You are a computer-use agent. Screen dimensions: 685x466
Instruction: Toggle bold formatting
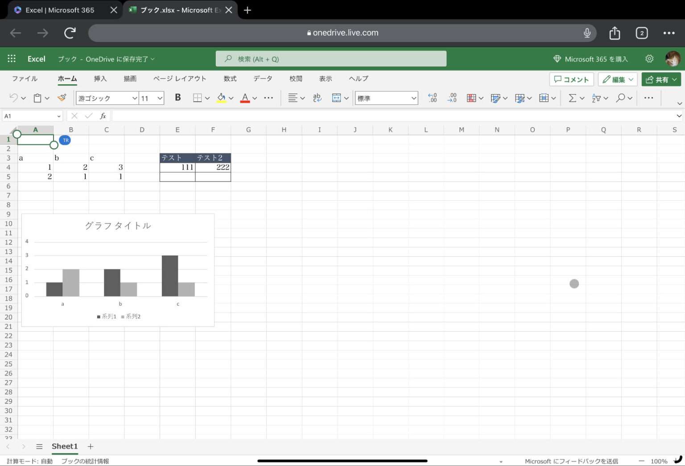coord(177,98)
